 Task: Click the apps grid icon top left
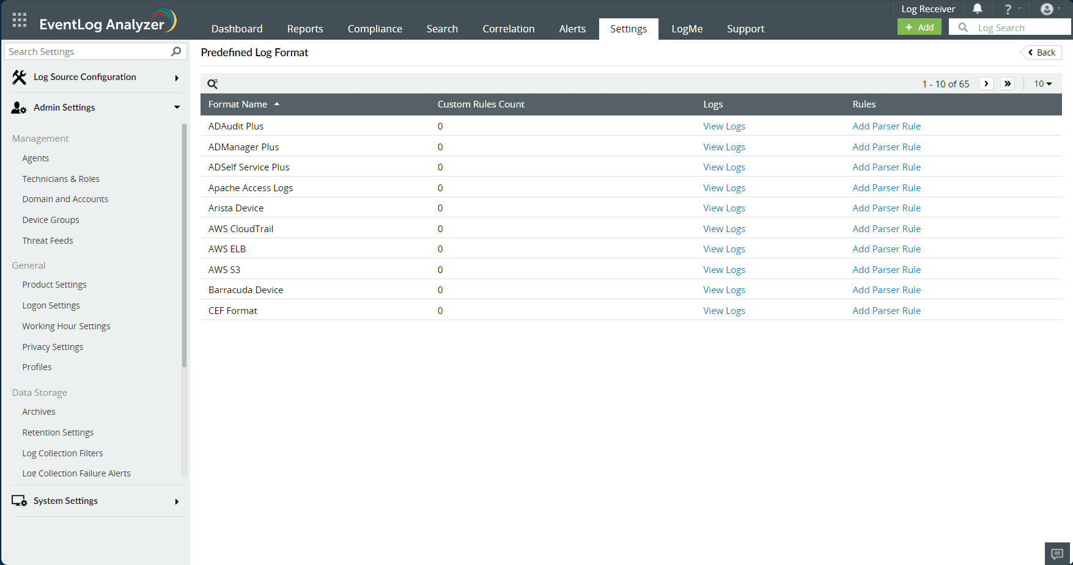click(x=19, y=19)
